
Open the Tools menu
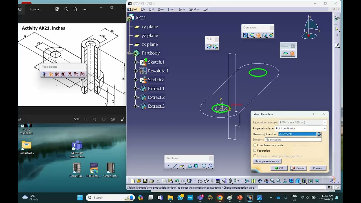pyautogui.click(x=182, y=9)
